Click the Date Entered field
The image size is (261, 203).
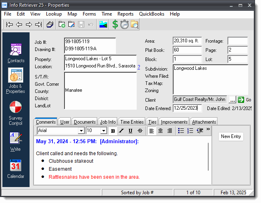(187, 108)
